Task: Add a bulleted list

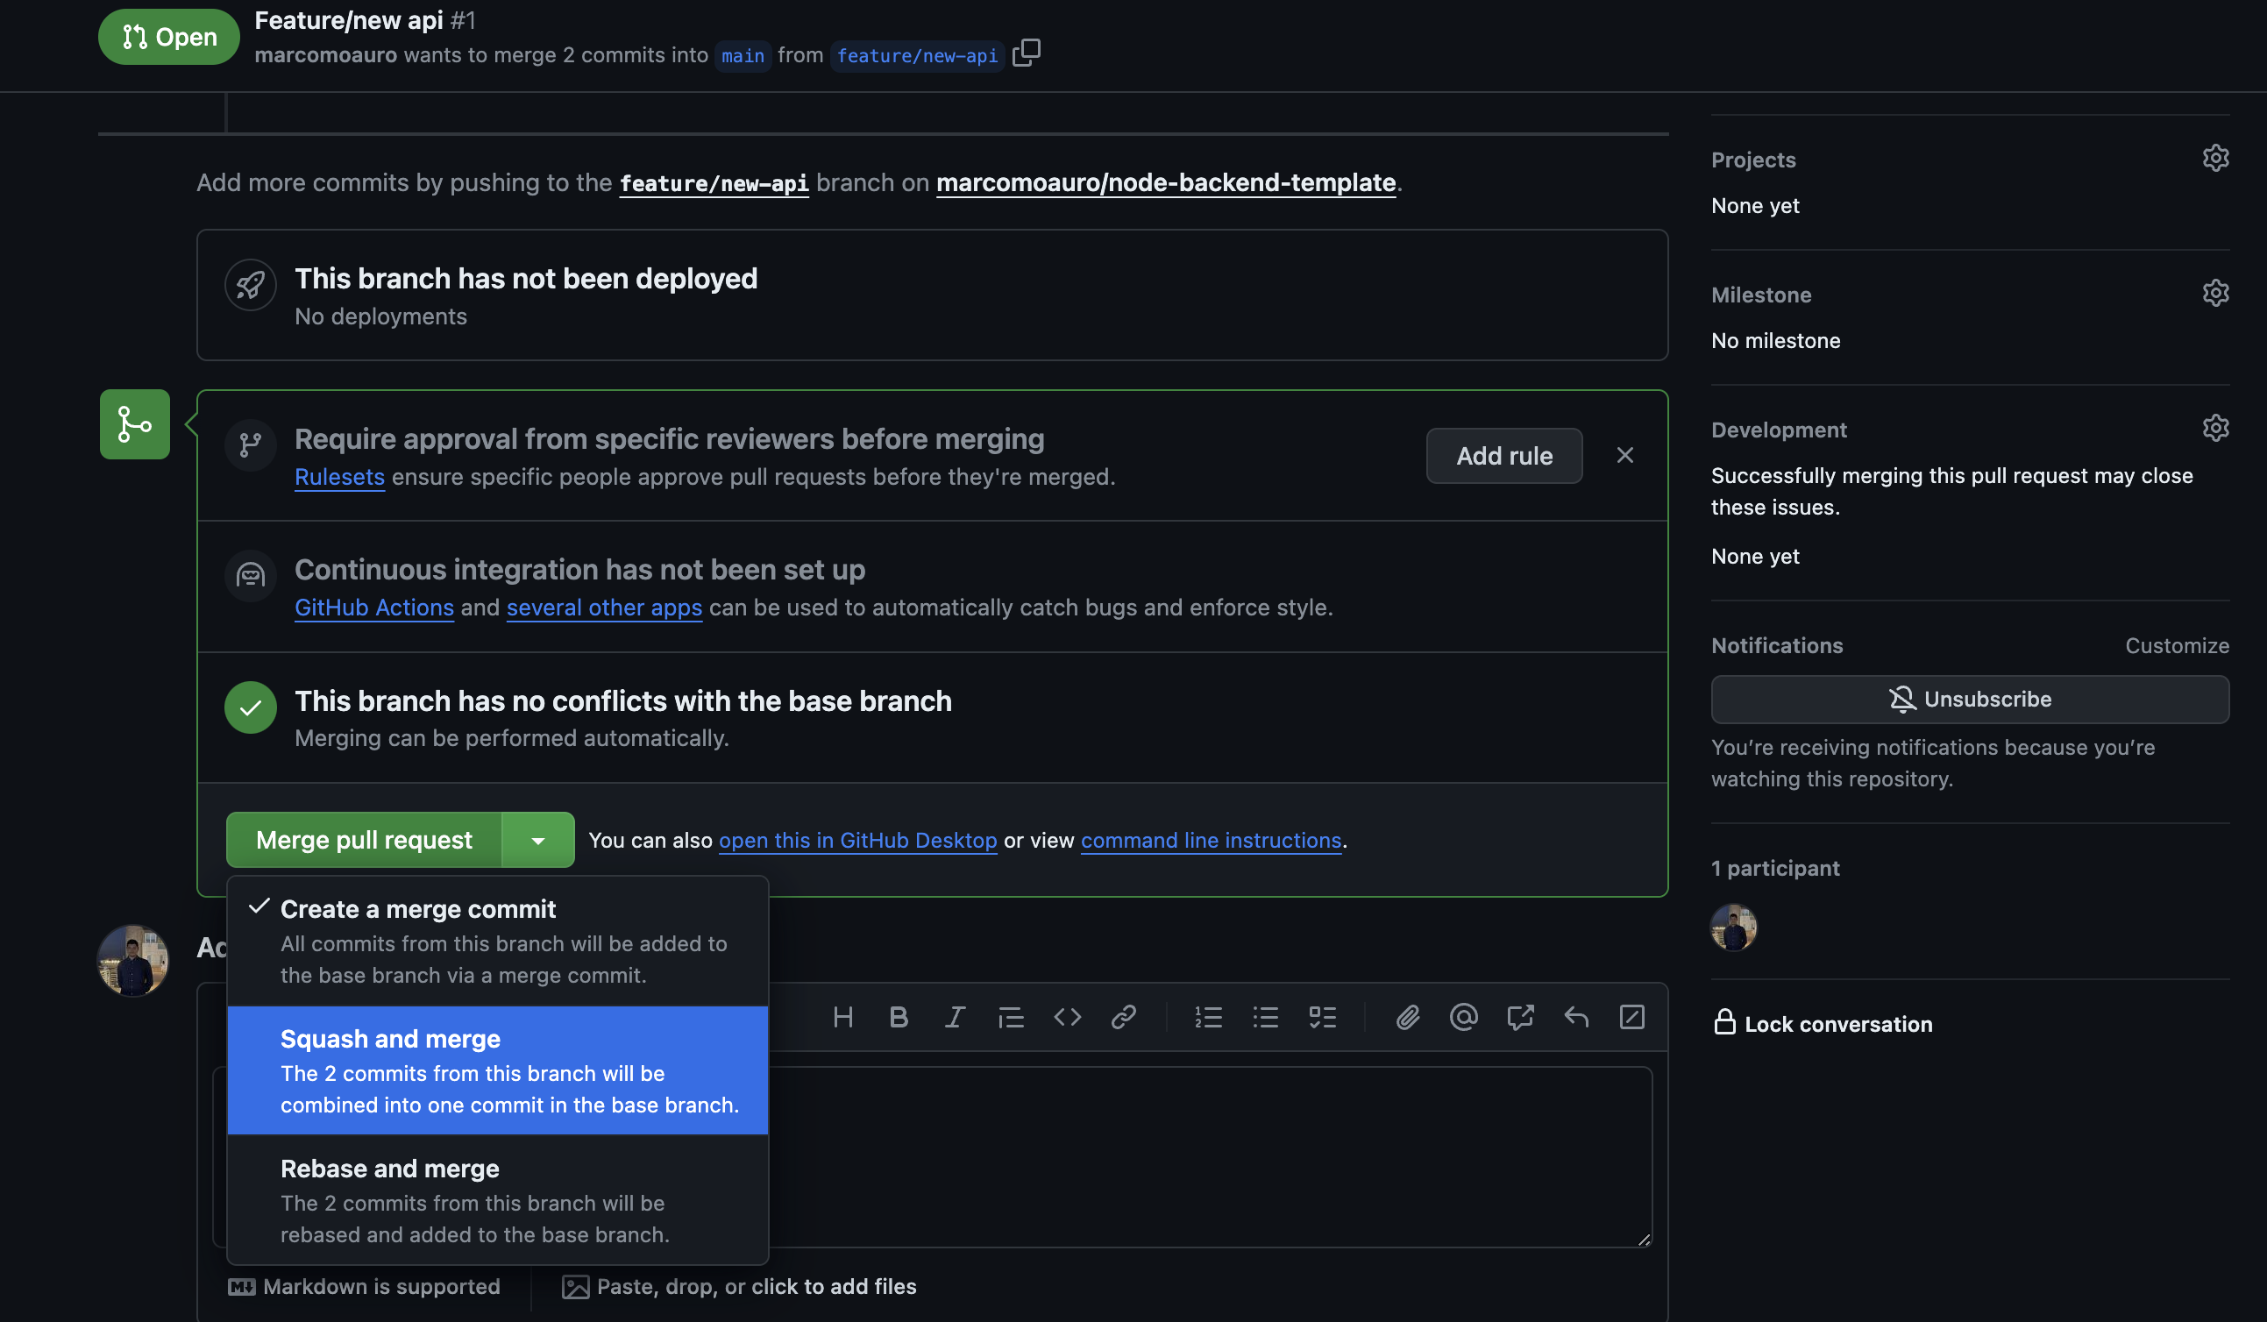Action: click(1265, 1017)
